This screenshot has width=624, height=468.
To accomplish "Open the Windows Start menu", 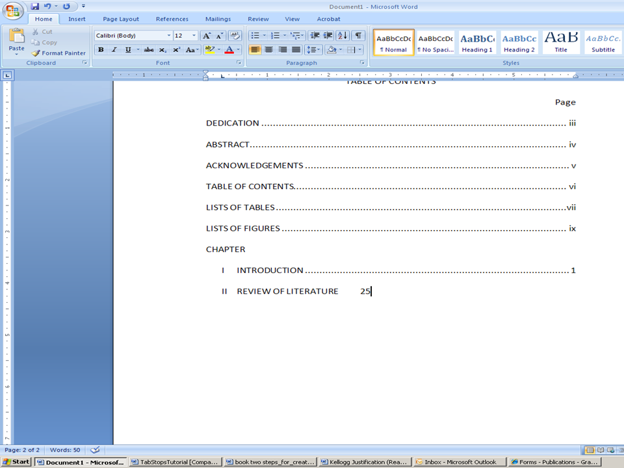I will point(16,461).
